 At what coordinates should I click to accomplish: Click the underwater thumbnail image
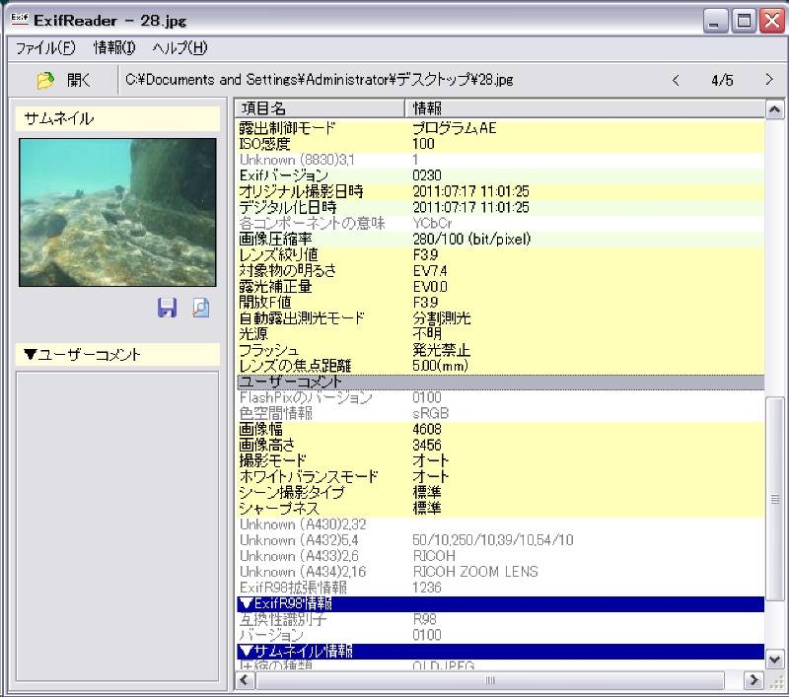tap(117, 212)
